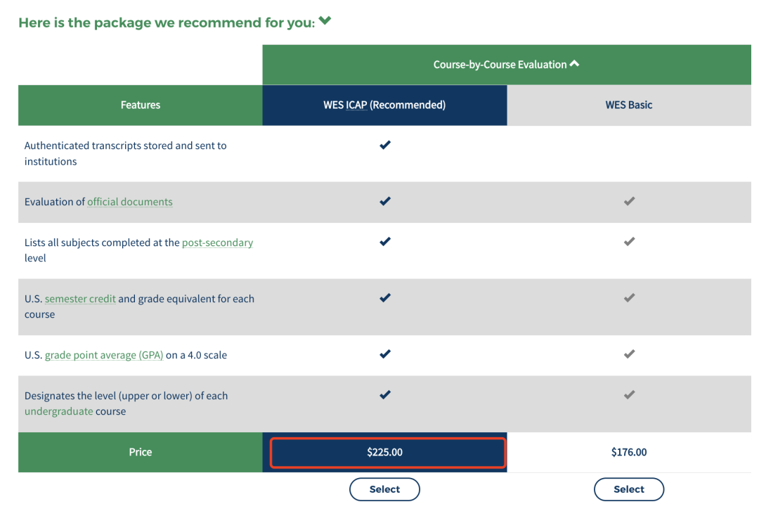
Task: Click WES ICAP authenticated transcripts checkmark
Action: [x=384, y=145]
